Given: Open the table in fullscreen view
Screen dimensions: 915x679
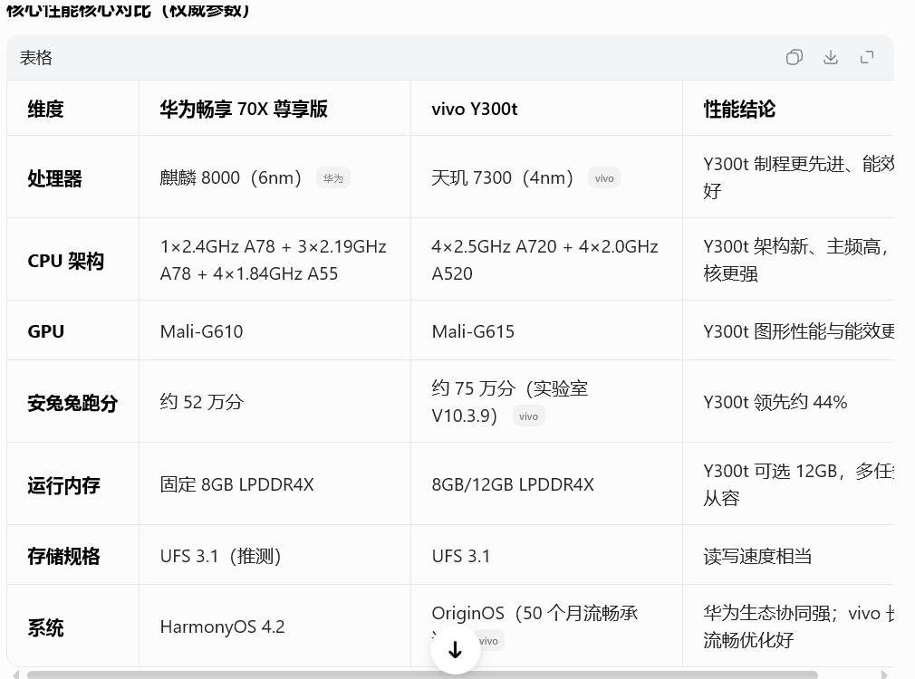Looking at the screenshot, I should tap(867, 57).
